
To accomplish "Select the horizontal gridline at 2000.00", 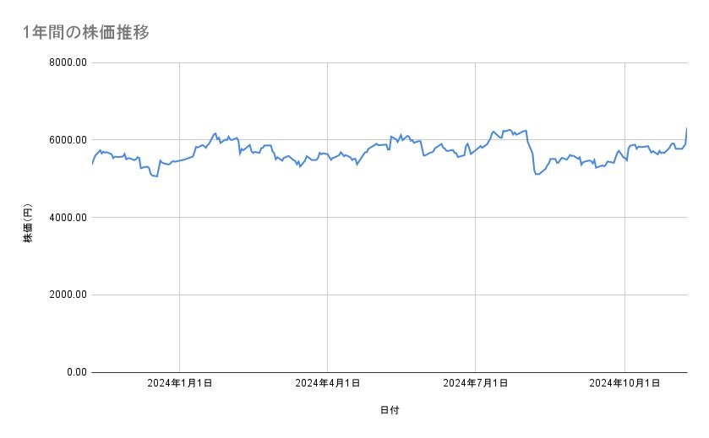I will point(254,295).
